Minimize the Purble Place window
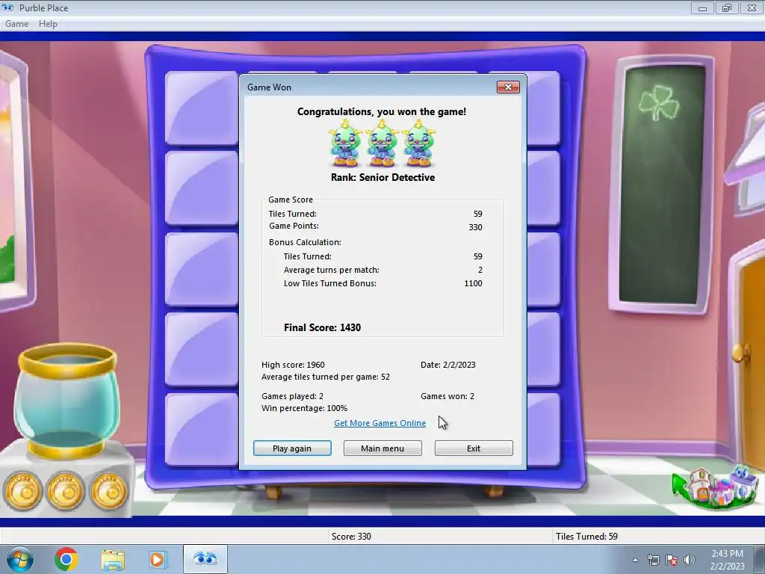Screen dimensions: 765x574 (702, 7)
